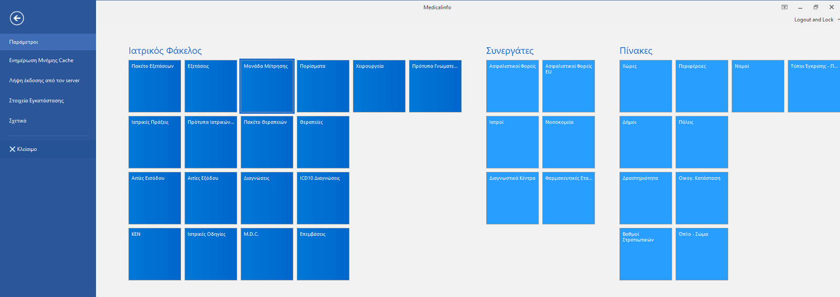The image size is (840, 297).
Task: Click the Οικογ. Κατάσταση tile
Action: [701, 198]
